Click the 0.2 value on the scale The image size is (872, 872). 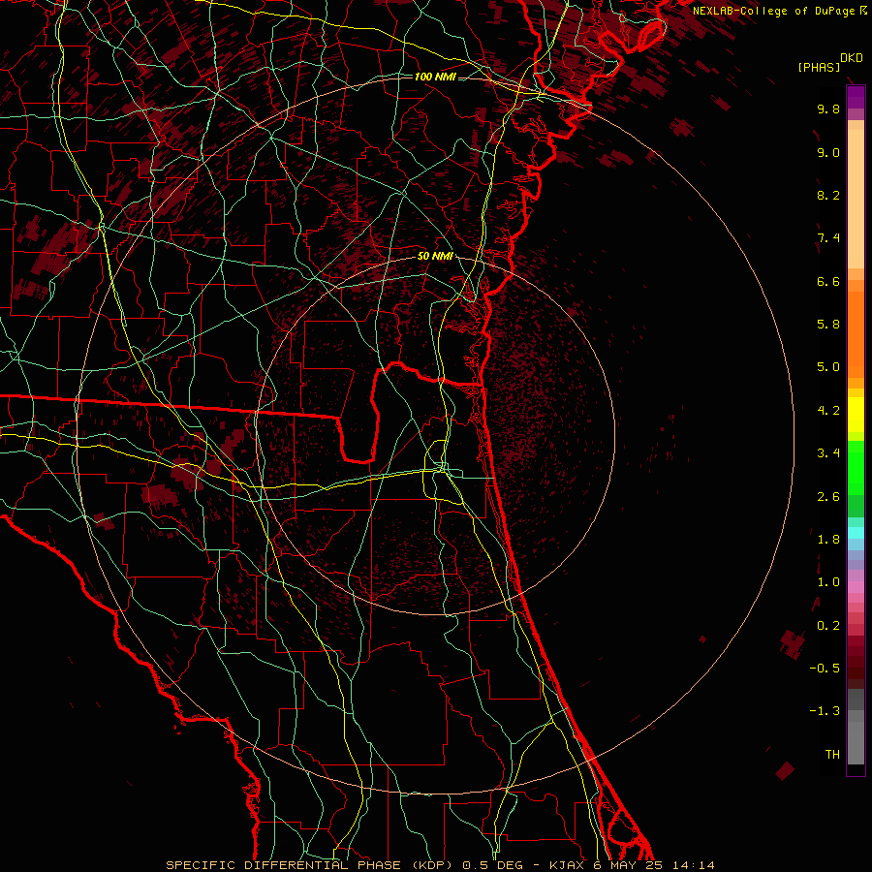(x=828, y=626)
